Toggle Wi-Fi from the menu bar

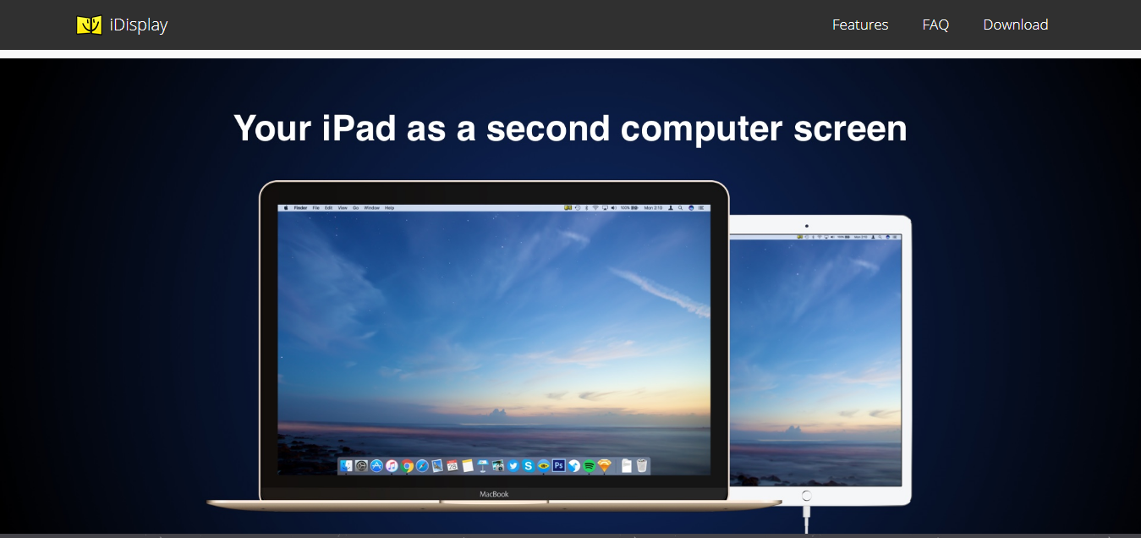(597, 206)
